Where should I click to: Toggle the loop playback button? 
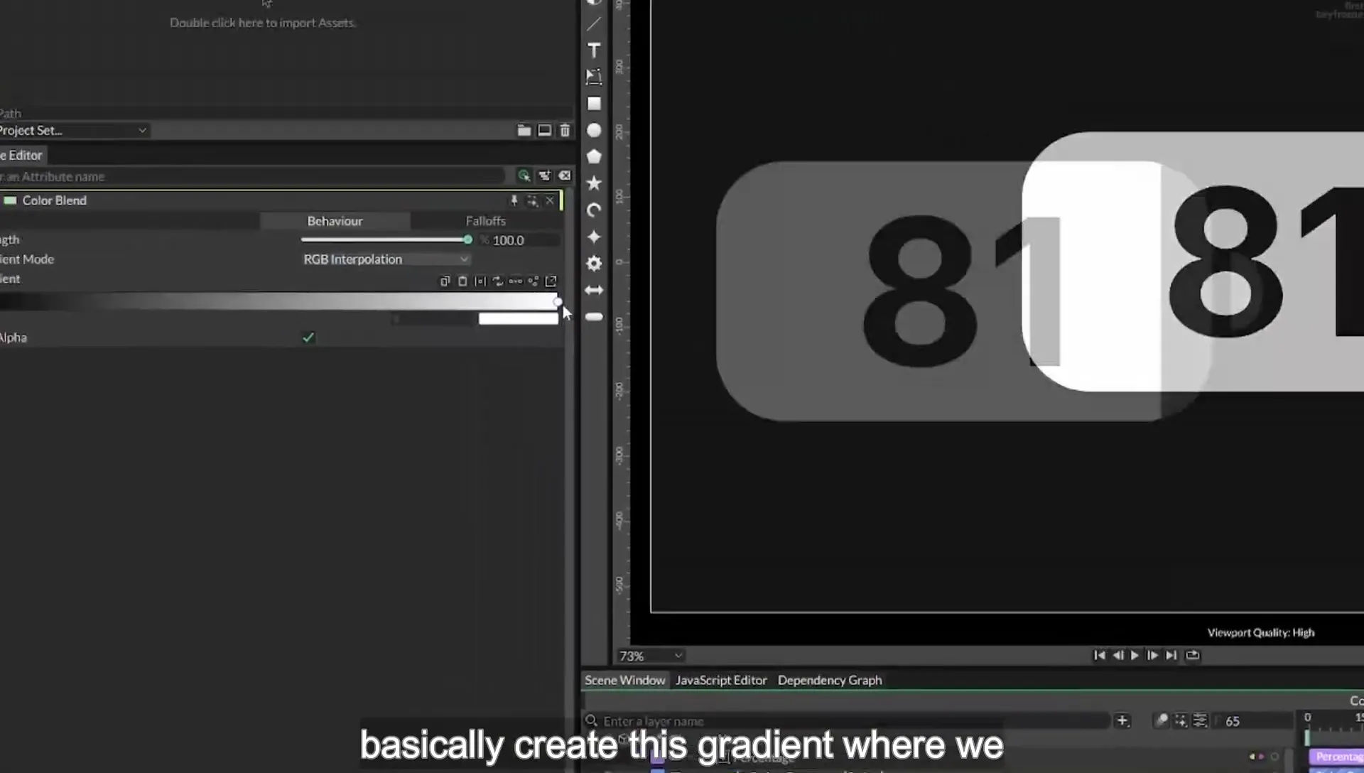(x=1193, y=655)
